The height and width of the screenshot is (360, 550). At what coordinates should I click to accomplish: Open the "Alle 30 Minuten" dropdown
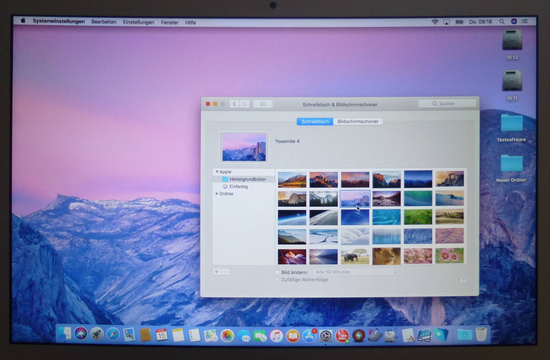(355, 272)
